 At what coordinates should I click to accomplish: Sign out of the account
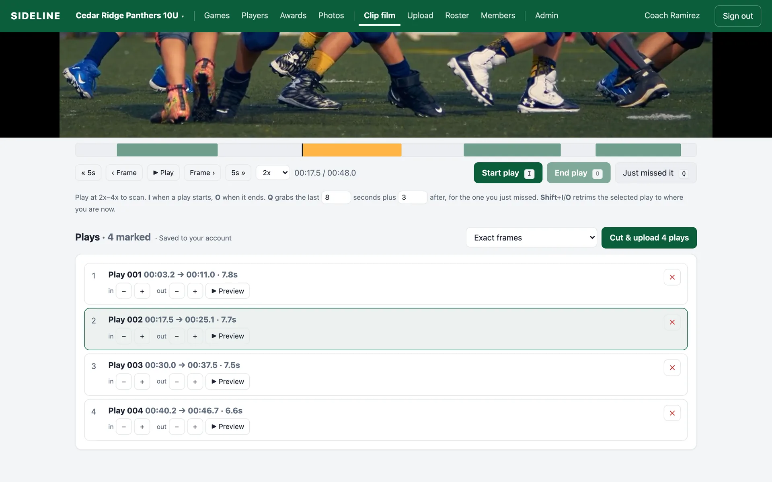(737, 16)
